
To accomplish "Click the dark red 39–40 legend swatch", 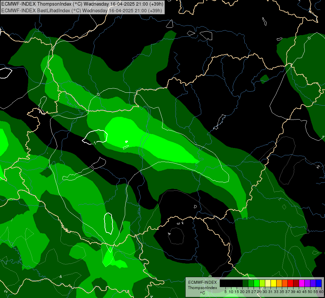I will [296, 283].
